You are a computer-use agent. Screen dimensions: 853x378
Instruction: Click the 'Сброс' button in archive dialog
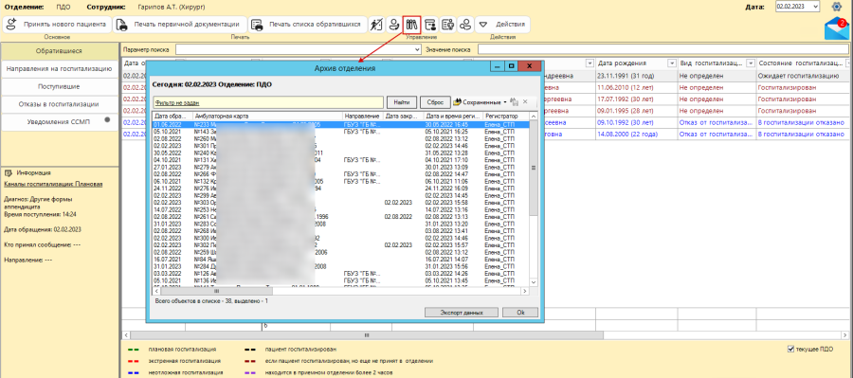point(435,102)
